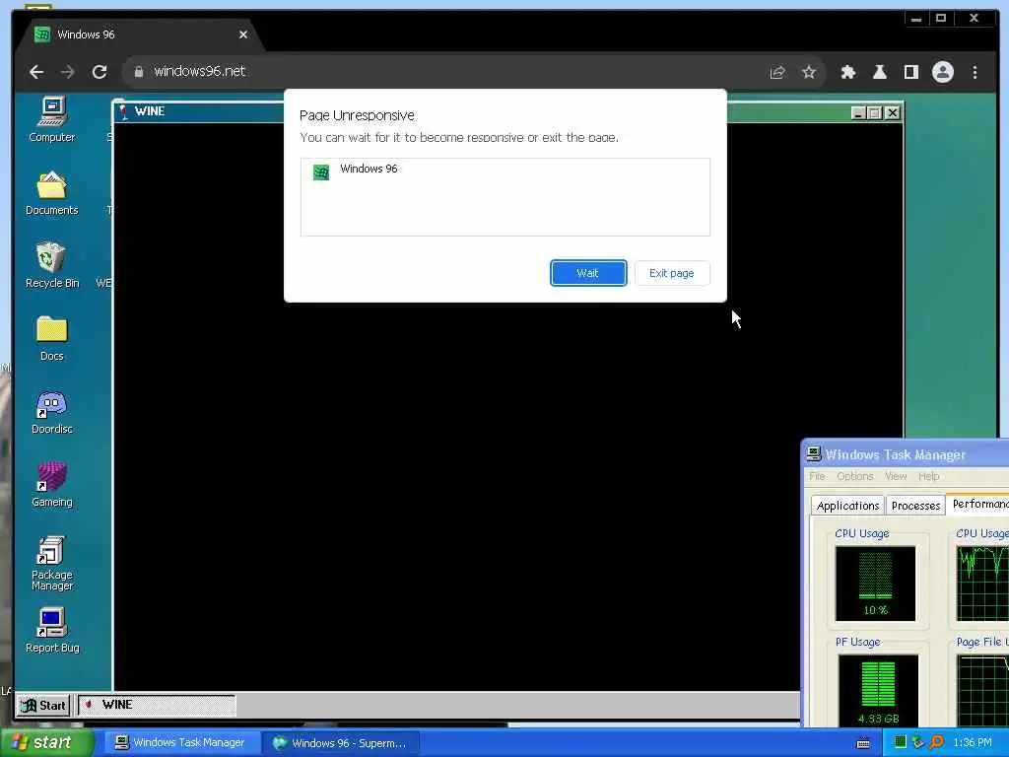Click the 1:36 PM clock
1009x757 pixels.
tap(973, 743)
